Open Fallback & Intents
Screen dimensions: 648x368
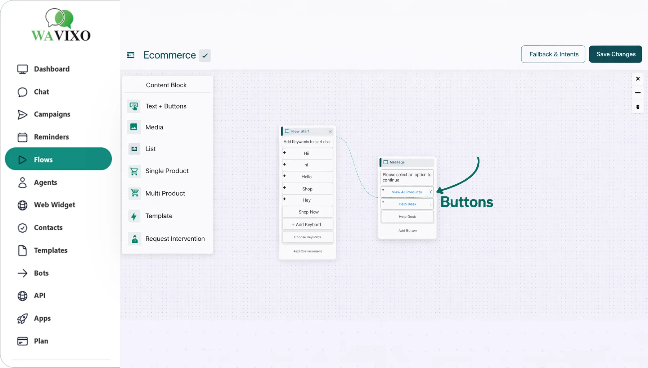click(x=553, y=54)
